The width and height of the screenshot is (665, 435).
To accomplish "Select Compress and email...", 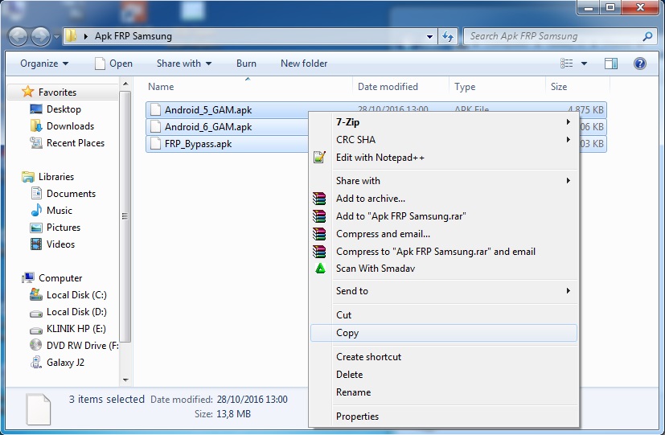I will (444, 234).
